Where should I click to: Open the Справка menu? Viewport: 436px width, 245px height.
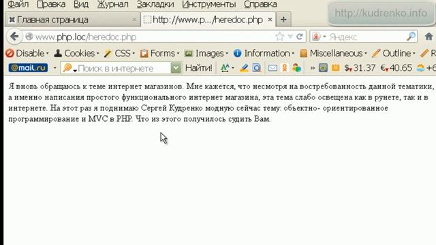point(260,4)
